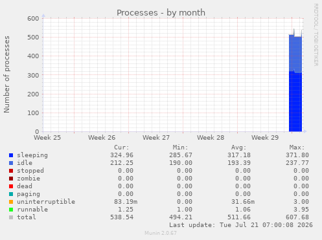Viewport: 322px width, 240px height.
Task: Click the 'Week 26' axis label
Action: click(102, 138)
